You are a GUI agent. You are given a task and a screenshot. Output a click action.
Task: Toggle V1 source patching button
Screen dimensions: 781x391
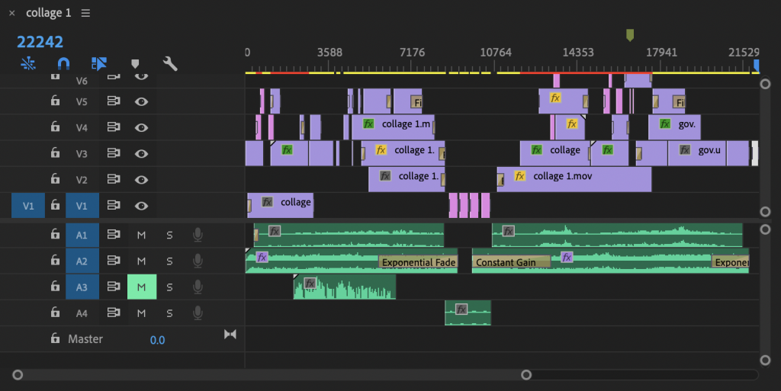pos(28,206)
